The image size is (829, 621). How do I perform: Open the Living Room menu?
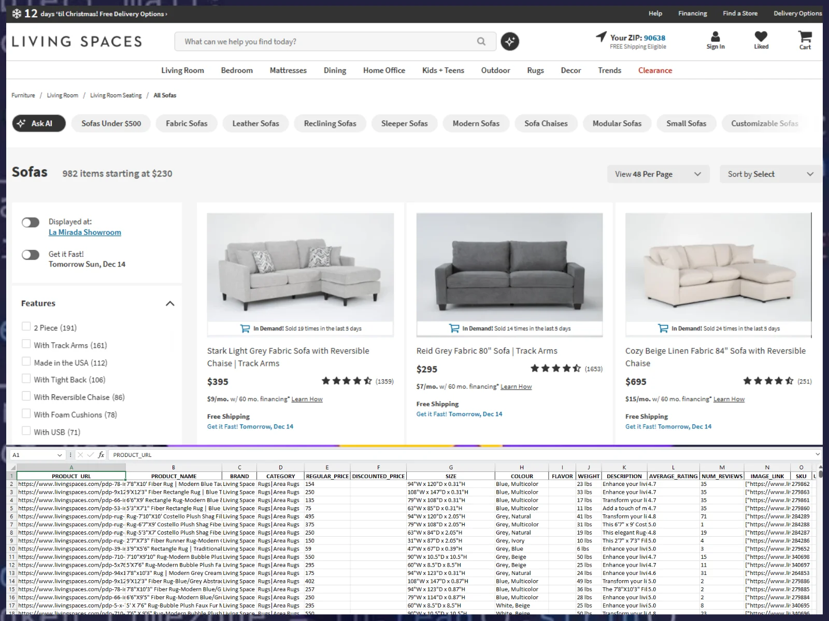(182, 70)
